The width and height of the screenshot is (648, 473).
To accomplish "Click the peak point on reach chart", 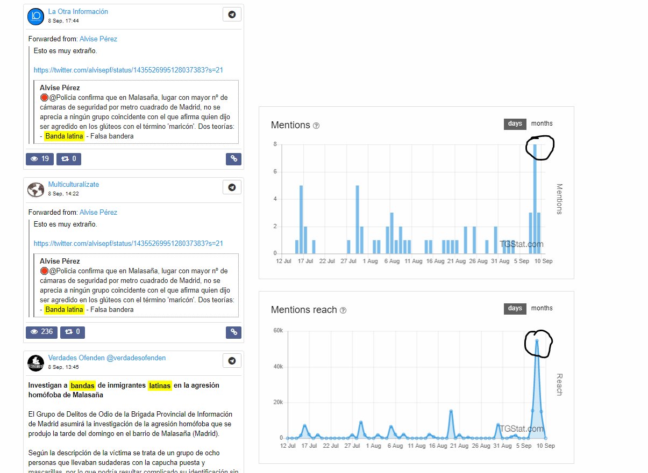I will 537,340.
